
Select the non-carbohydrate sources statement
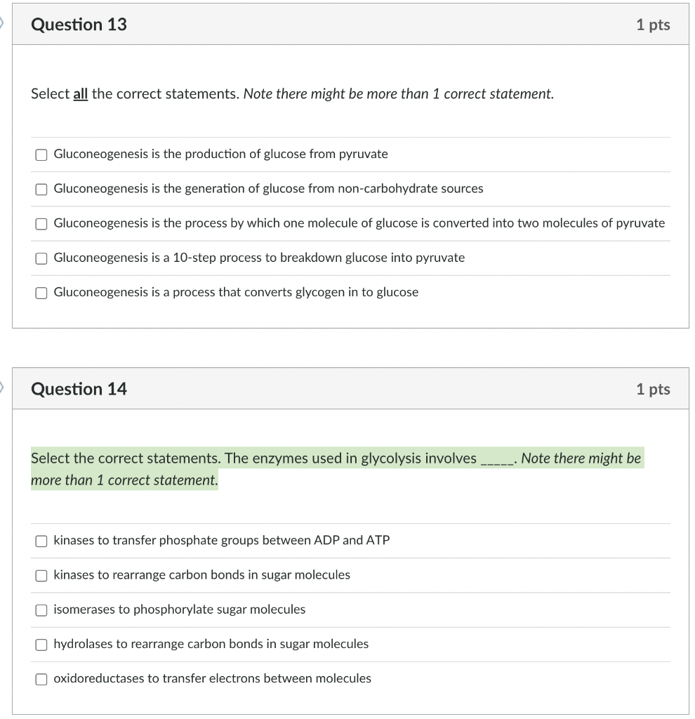(41, 189)
